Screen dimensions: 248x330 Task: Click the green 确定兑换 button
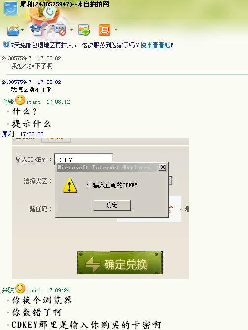120,263
